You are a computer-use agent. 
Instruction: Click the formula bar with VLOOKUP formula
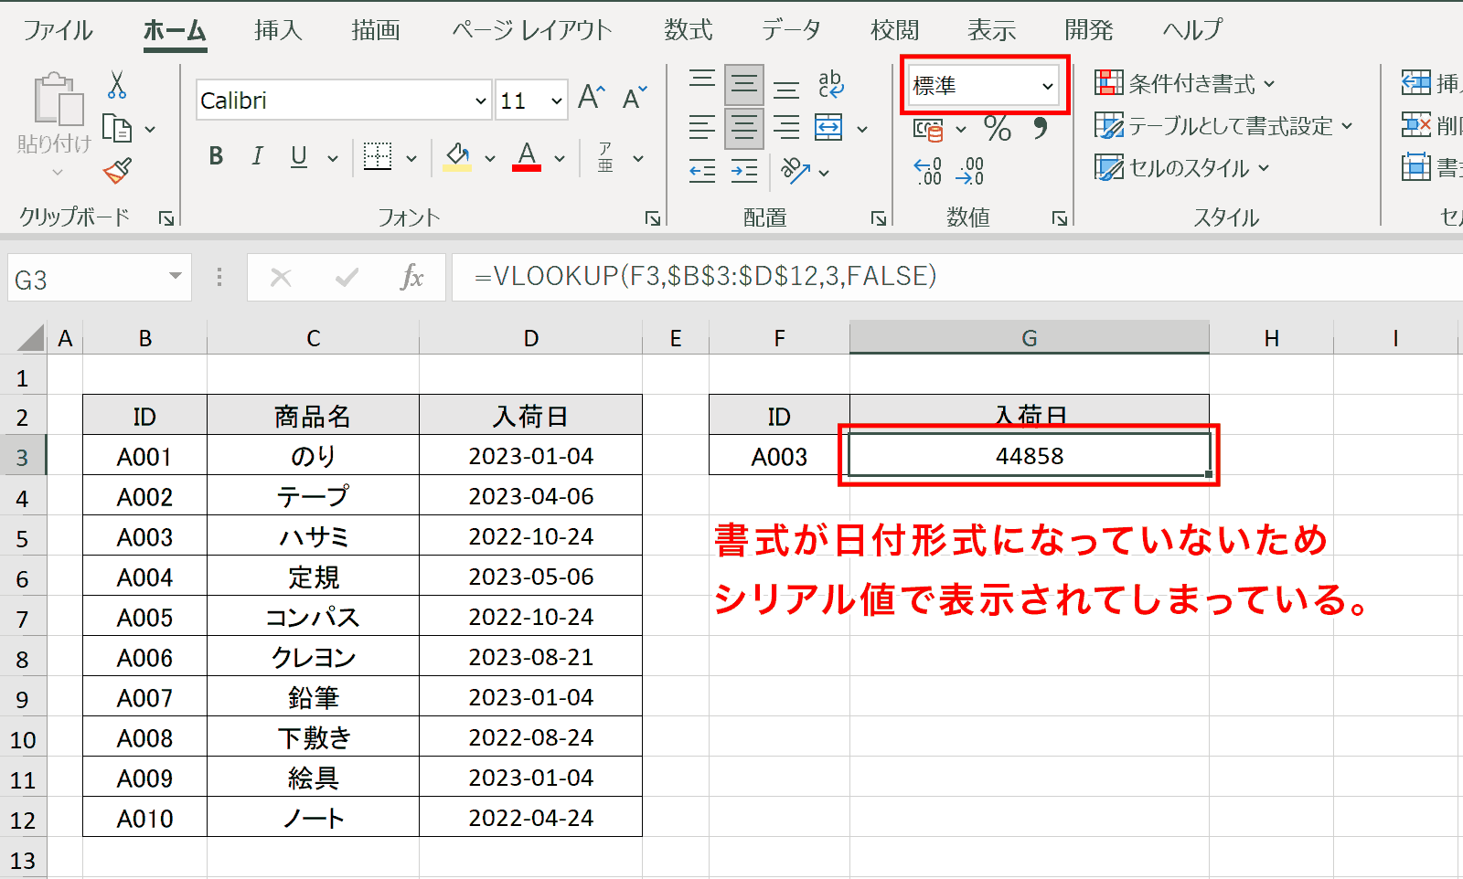click(956, 277)
